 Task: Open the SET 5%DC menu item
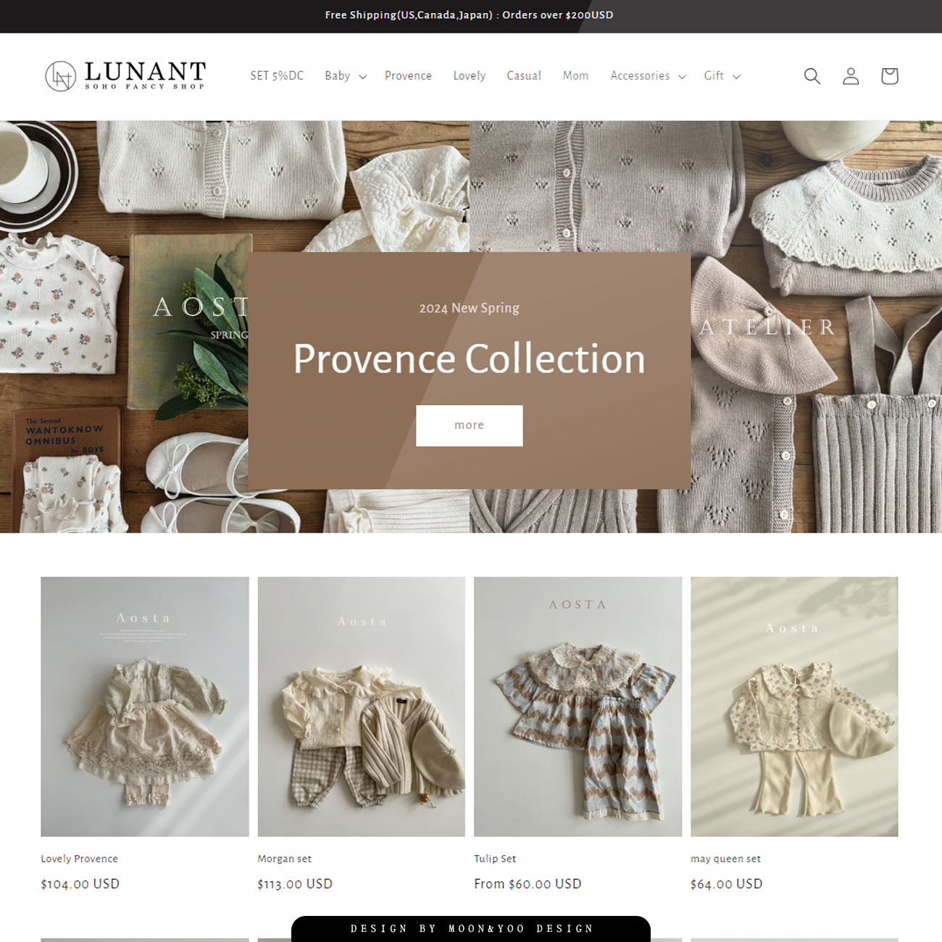click(x=277, y=76)
